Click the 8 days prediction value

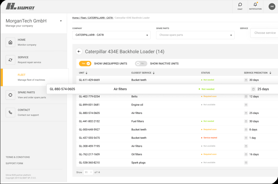(x=253, y=129)
